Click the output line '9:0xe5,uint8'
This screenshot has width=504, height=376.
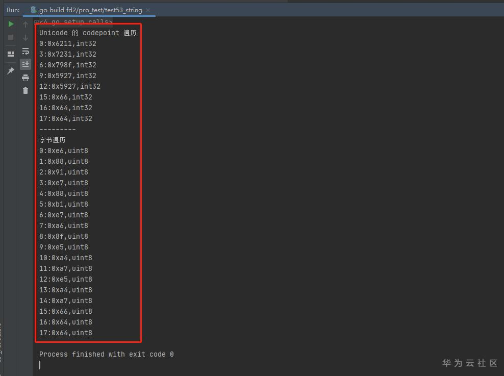click(64, 247)
